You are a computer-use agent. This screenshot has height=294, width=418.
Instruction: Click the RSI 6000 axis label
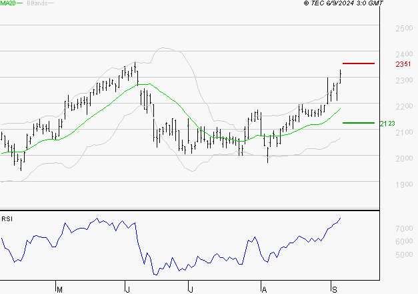tap(404, 241)
